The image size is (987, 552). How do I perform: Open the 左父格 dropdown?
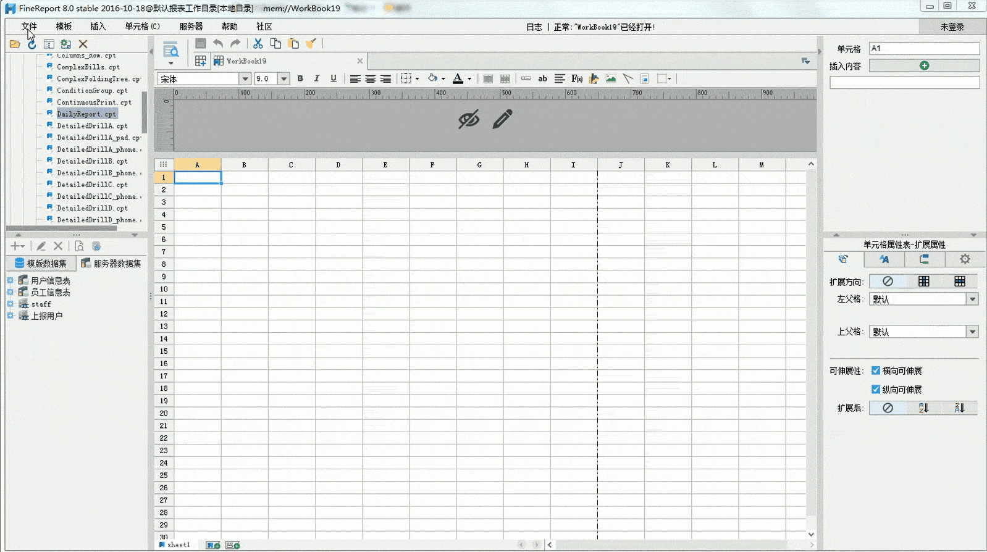point(972,299)
